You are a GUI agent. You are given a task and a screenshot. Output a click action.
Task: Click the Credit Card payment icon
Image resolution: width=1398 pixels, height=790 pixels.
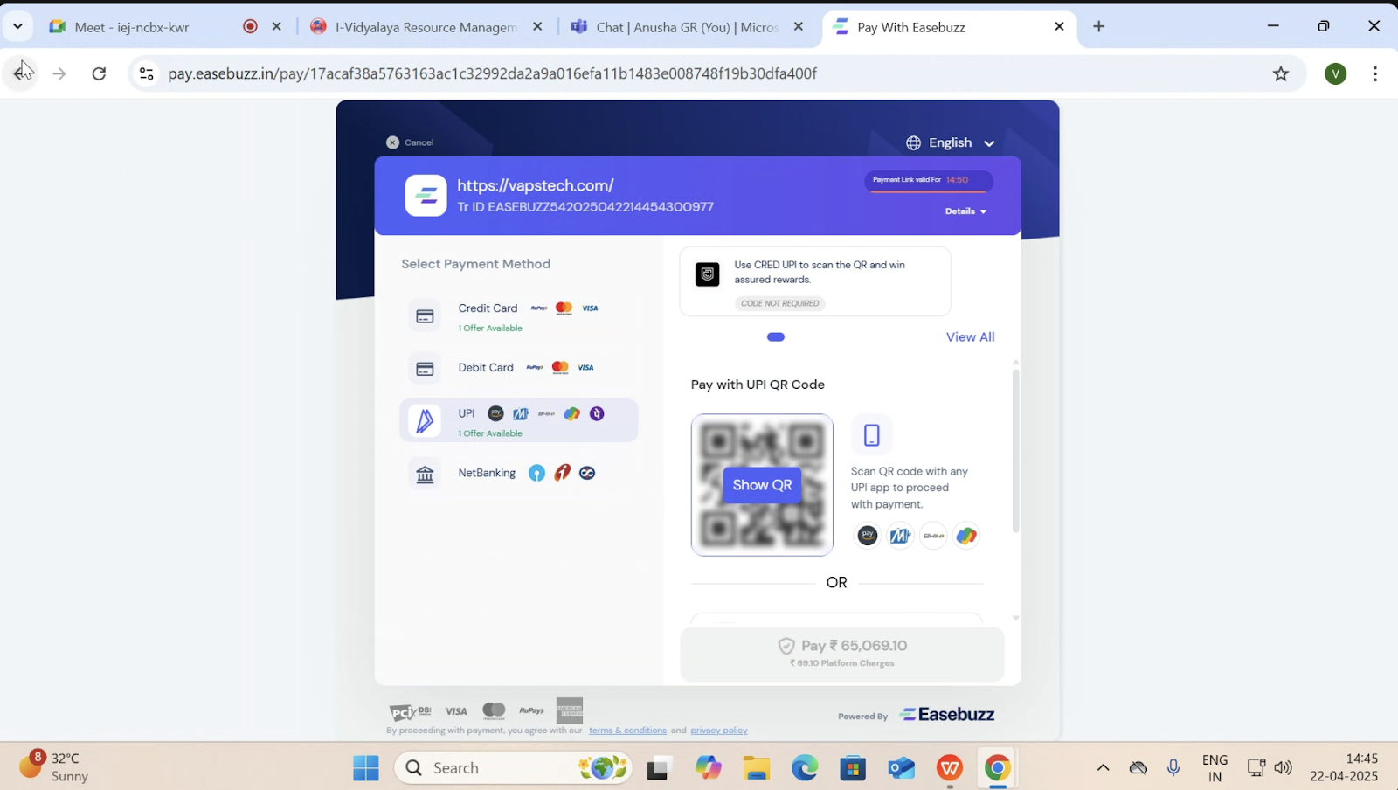(425, 316)
